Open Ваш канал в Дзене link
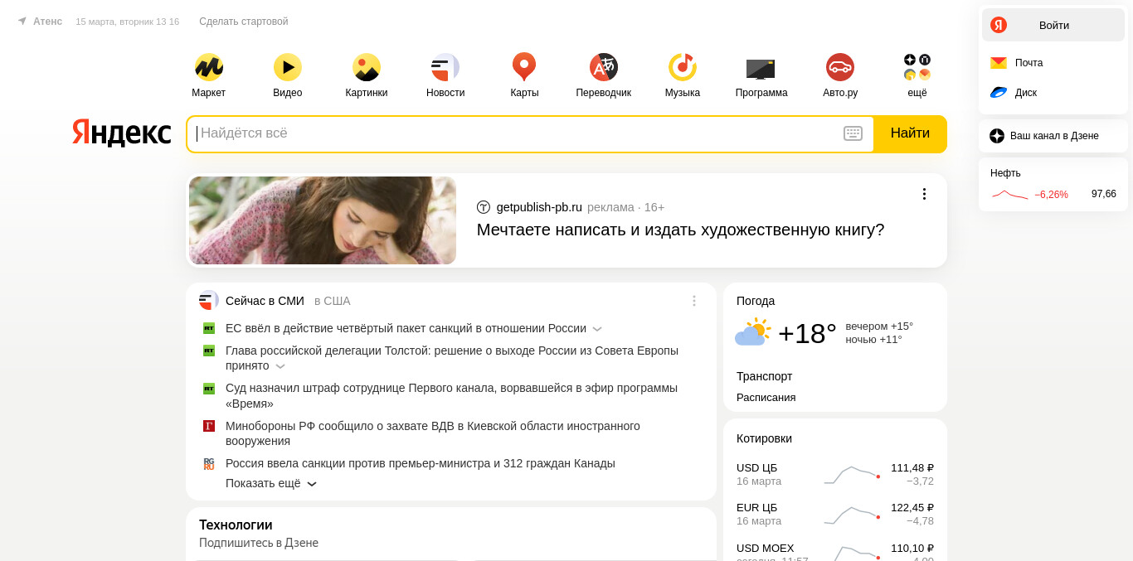Image resolution: width=1133 pixels, height=561 pixels. 1054,136
